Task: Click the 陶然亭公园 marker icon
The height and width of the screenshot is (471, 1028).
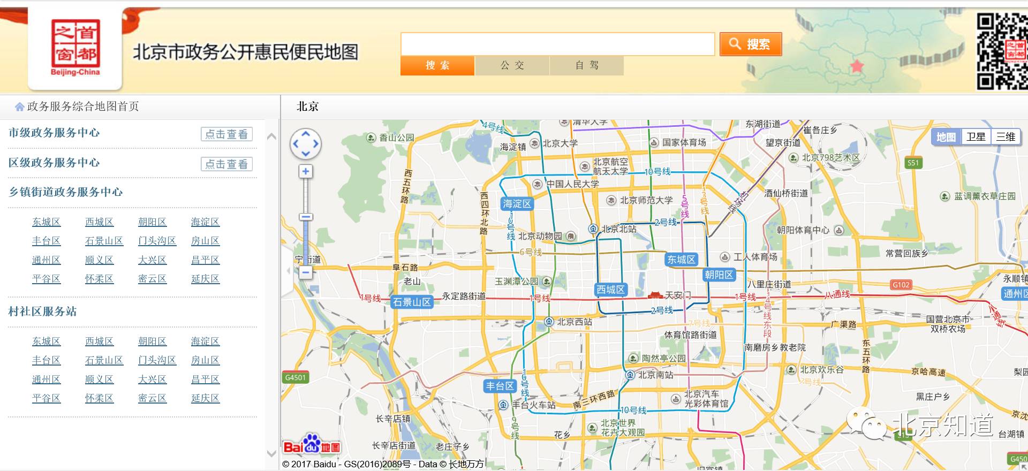Action: pyautogui.click(x=633, y=358)
